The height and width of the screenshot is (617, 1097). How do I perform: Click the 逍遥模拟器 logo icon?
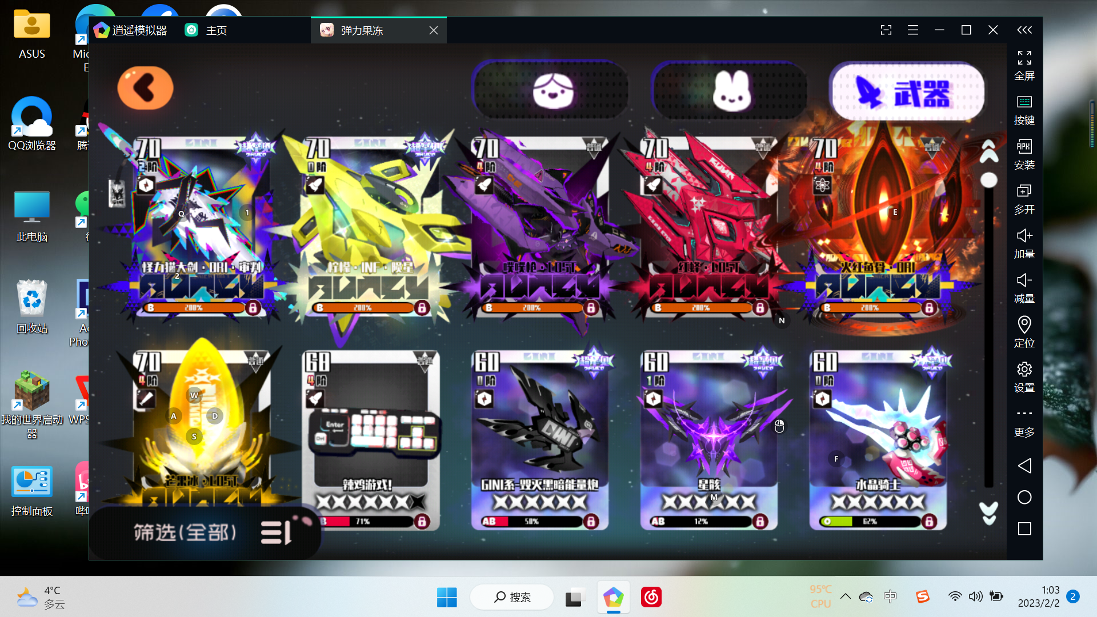coord(101,30)
